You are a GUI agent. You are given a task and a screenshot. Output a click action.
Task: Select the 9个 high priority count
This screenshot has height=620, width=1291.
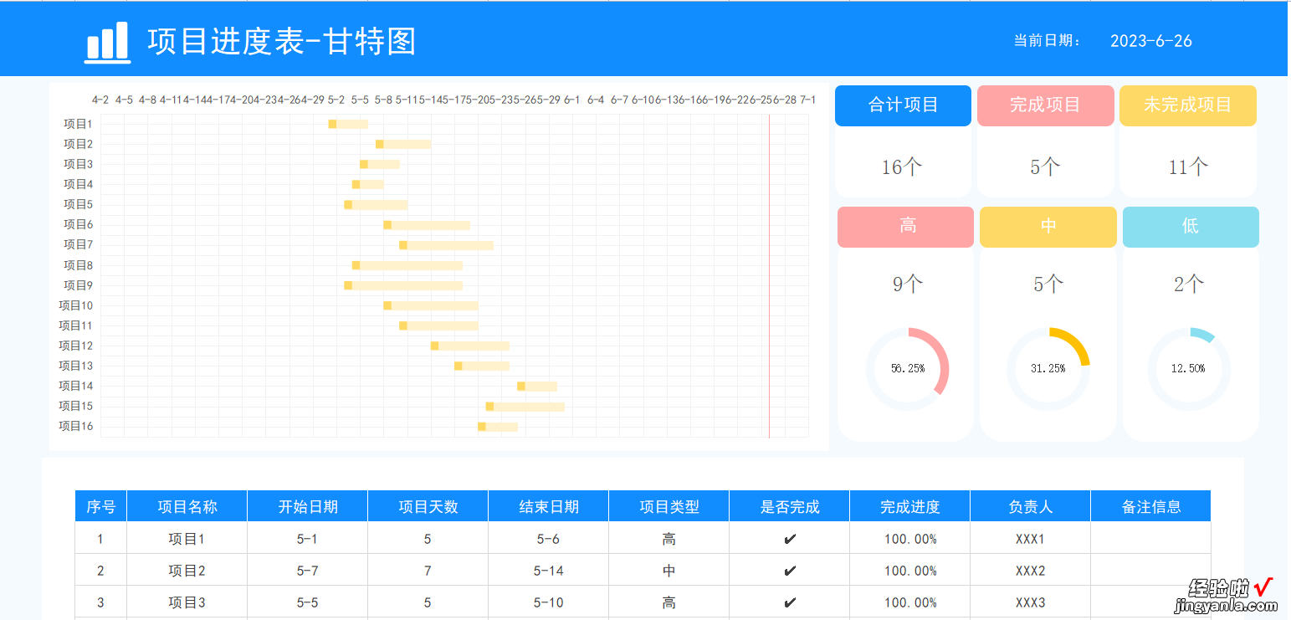[x=908, y=284]
